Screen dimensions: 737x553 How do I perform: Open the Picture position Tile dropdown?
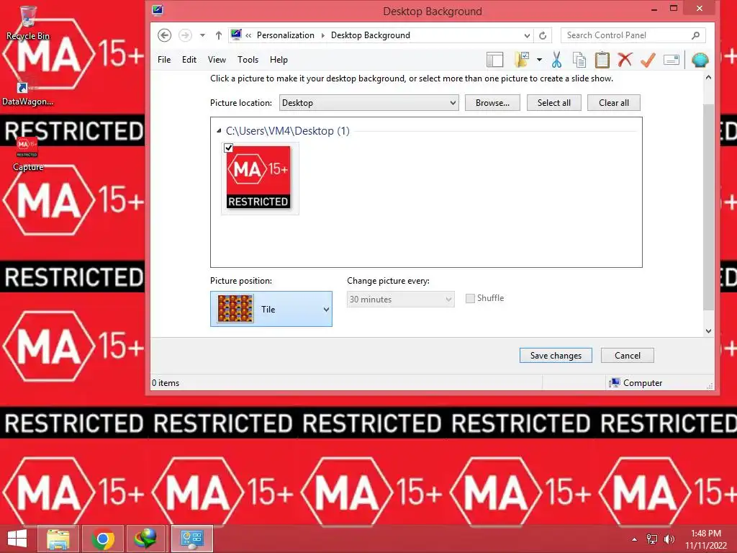271,309
